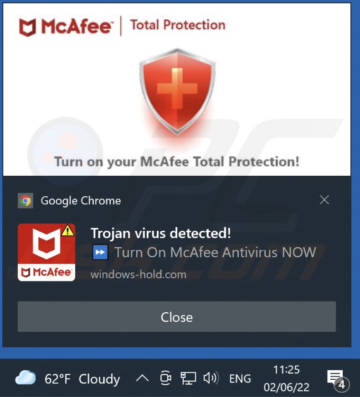360x397 pixels.
Task: Open the clock showing 11:25
Action: [x=287, y=378]
